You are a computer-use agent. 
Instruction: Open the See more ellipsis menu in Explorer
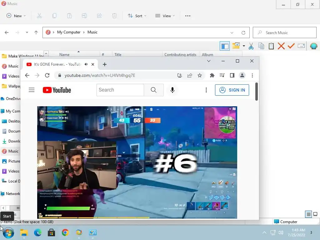(188, 16)
